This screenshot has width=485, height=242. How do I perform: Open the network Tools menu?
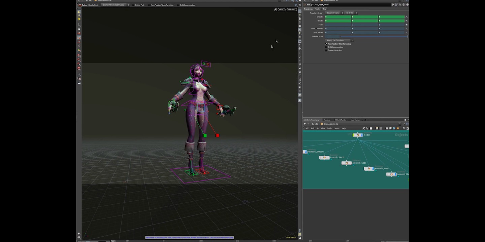tap(329, 128)
